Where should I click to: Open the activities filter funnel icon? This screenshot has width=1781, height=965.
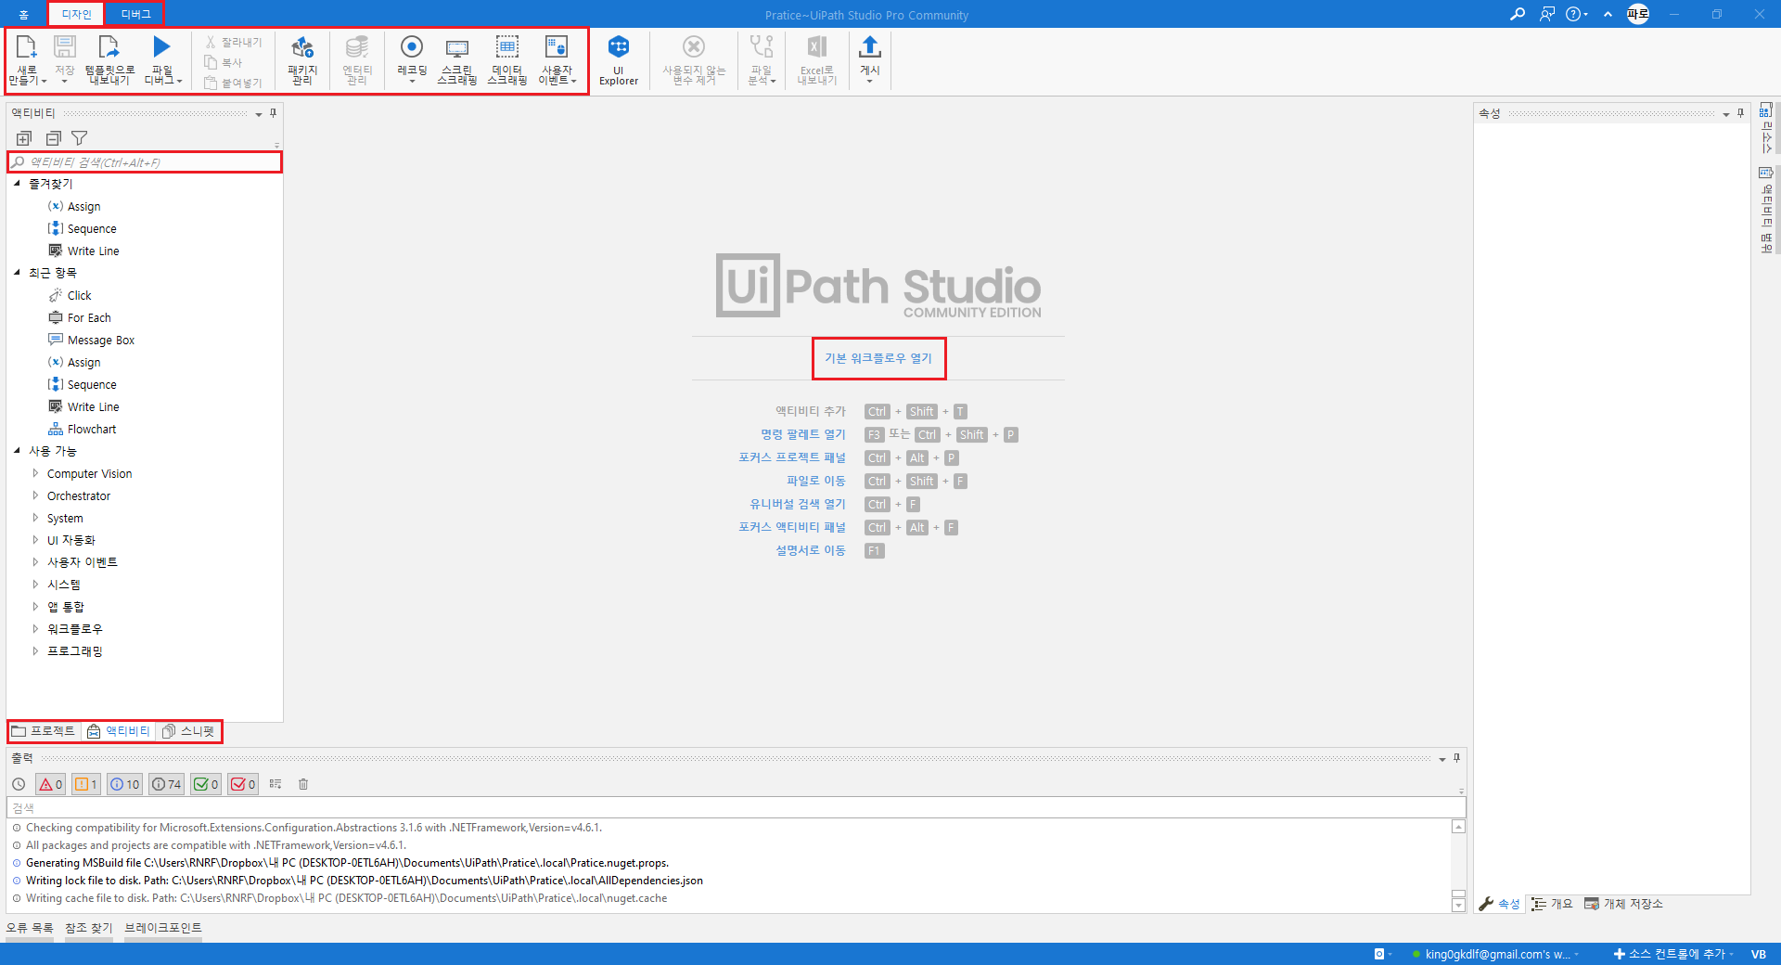tap(80, 138)
